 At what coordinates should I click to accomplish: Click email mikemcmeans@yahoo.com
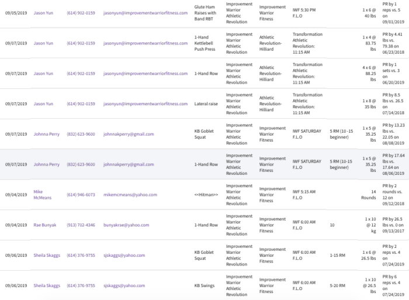coord(130,195)
